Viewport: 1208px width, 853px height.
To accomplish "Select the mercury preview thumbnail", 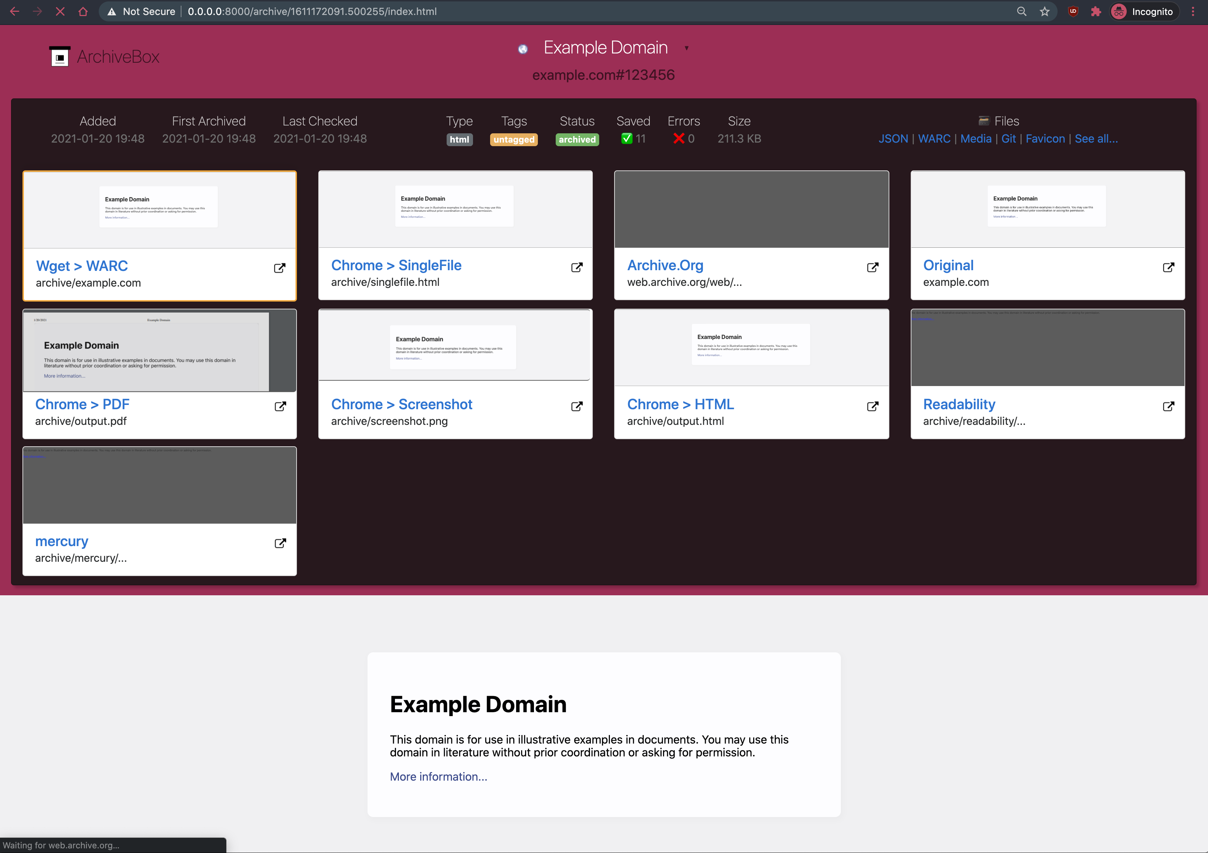I will point(159,485).
